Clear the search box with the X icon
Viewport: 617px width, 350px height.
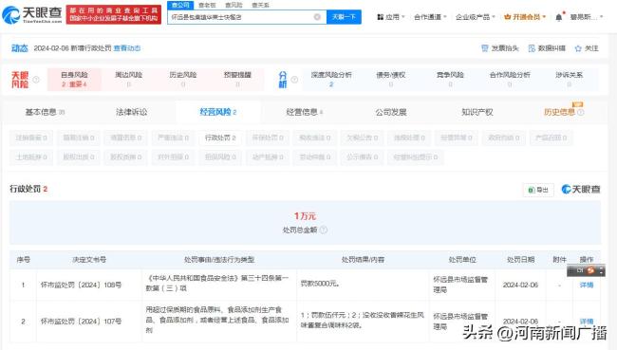(x=317, y=17)
